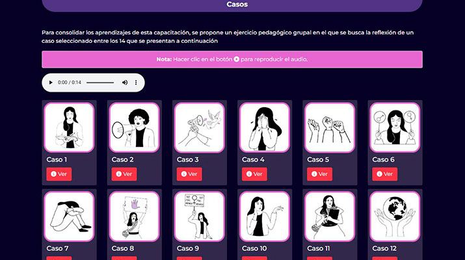This screenshot has width=465, height=260.
Task: Mute the audio player volume
Action: (x=125, y=83)
